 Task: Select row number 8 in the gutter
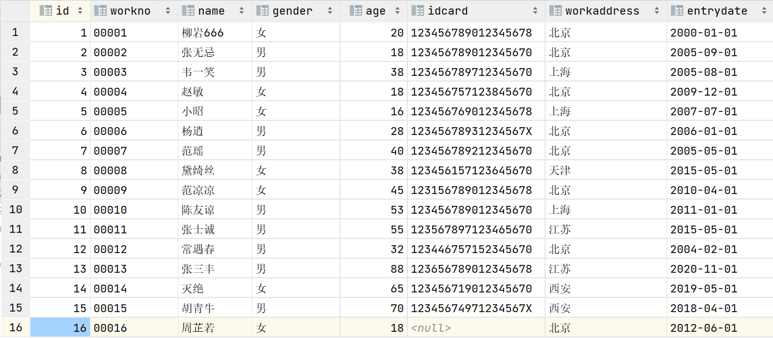point(15,170)
